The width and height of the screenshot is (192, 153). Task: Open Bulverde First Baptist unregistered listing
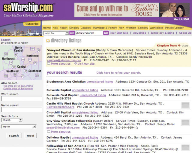click(x=93, y=95)
